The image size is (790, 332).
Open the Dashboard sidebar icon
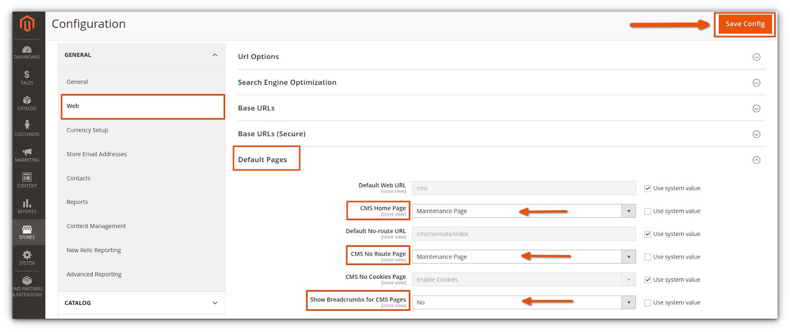(27, 52)
